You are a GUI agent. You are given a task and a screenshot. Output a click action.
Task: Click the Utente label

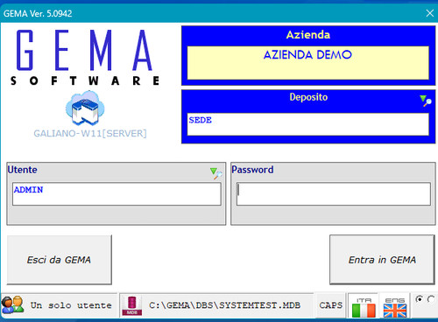pos(22,170)
